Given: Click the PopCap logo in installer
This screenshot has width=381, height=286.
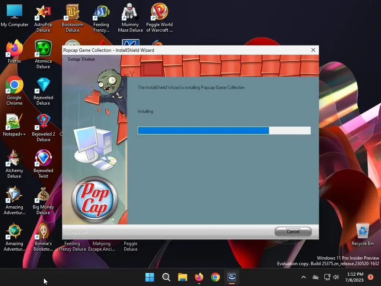Looking at the screenshot, I should 94,200.
